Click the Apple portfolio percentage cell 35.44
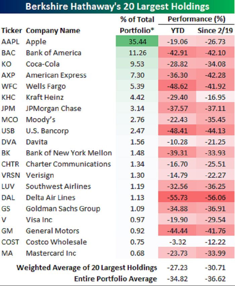Viewport: 235px width, 286px height. pyautogui.click(x=137, y=41)
